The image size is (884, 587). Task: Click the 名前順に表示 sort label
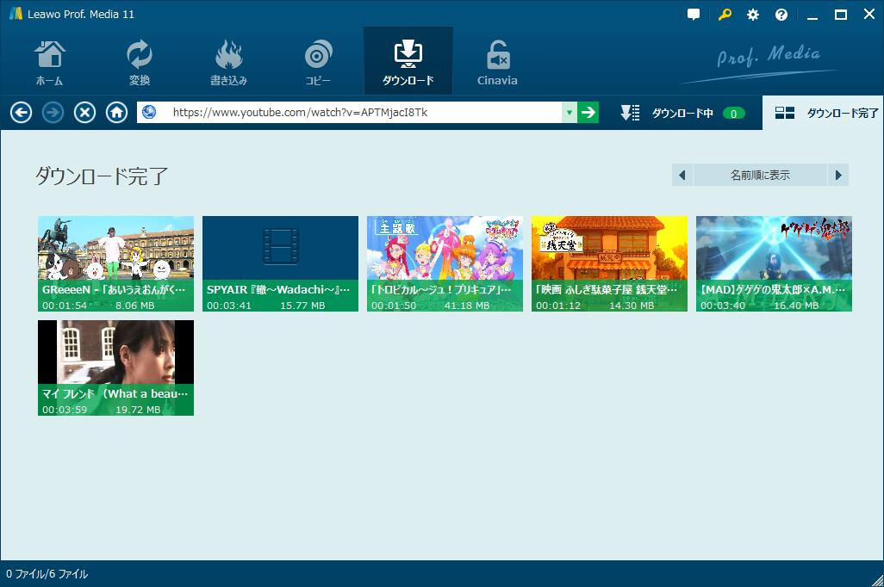tap(760, 176)
